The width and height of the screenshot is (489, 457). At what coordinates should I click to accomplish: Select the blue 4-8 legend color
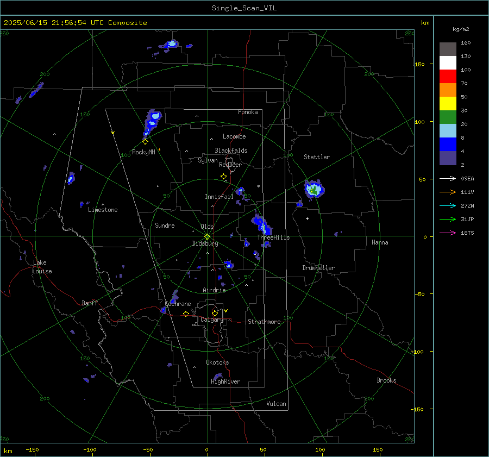click(x=448, y=144)
